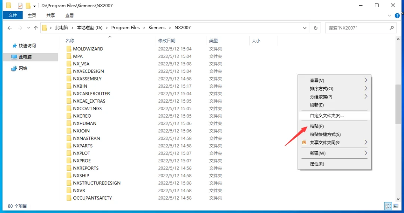Go up one folder level arrow
Image resolution: width=404 pixels, height=213 pixels.
[x=36, y=28]
